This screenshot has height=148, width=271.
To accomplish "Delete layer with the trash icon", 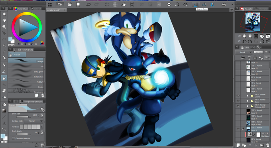I will point(268,145).
